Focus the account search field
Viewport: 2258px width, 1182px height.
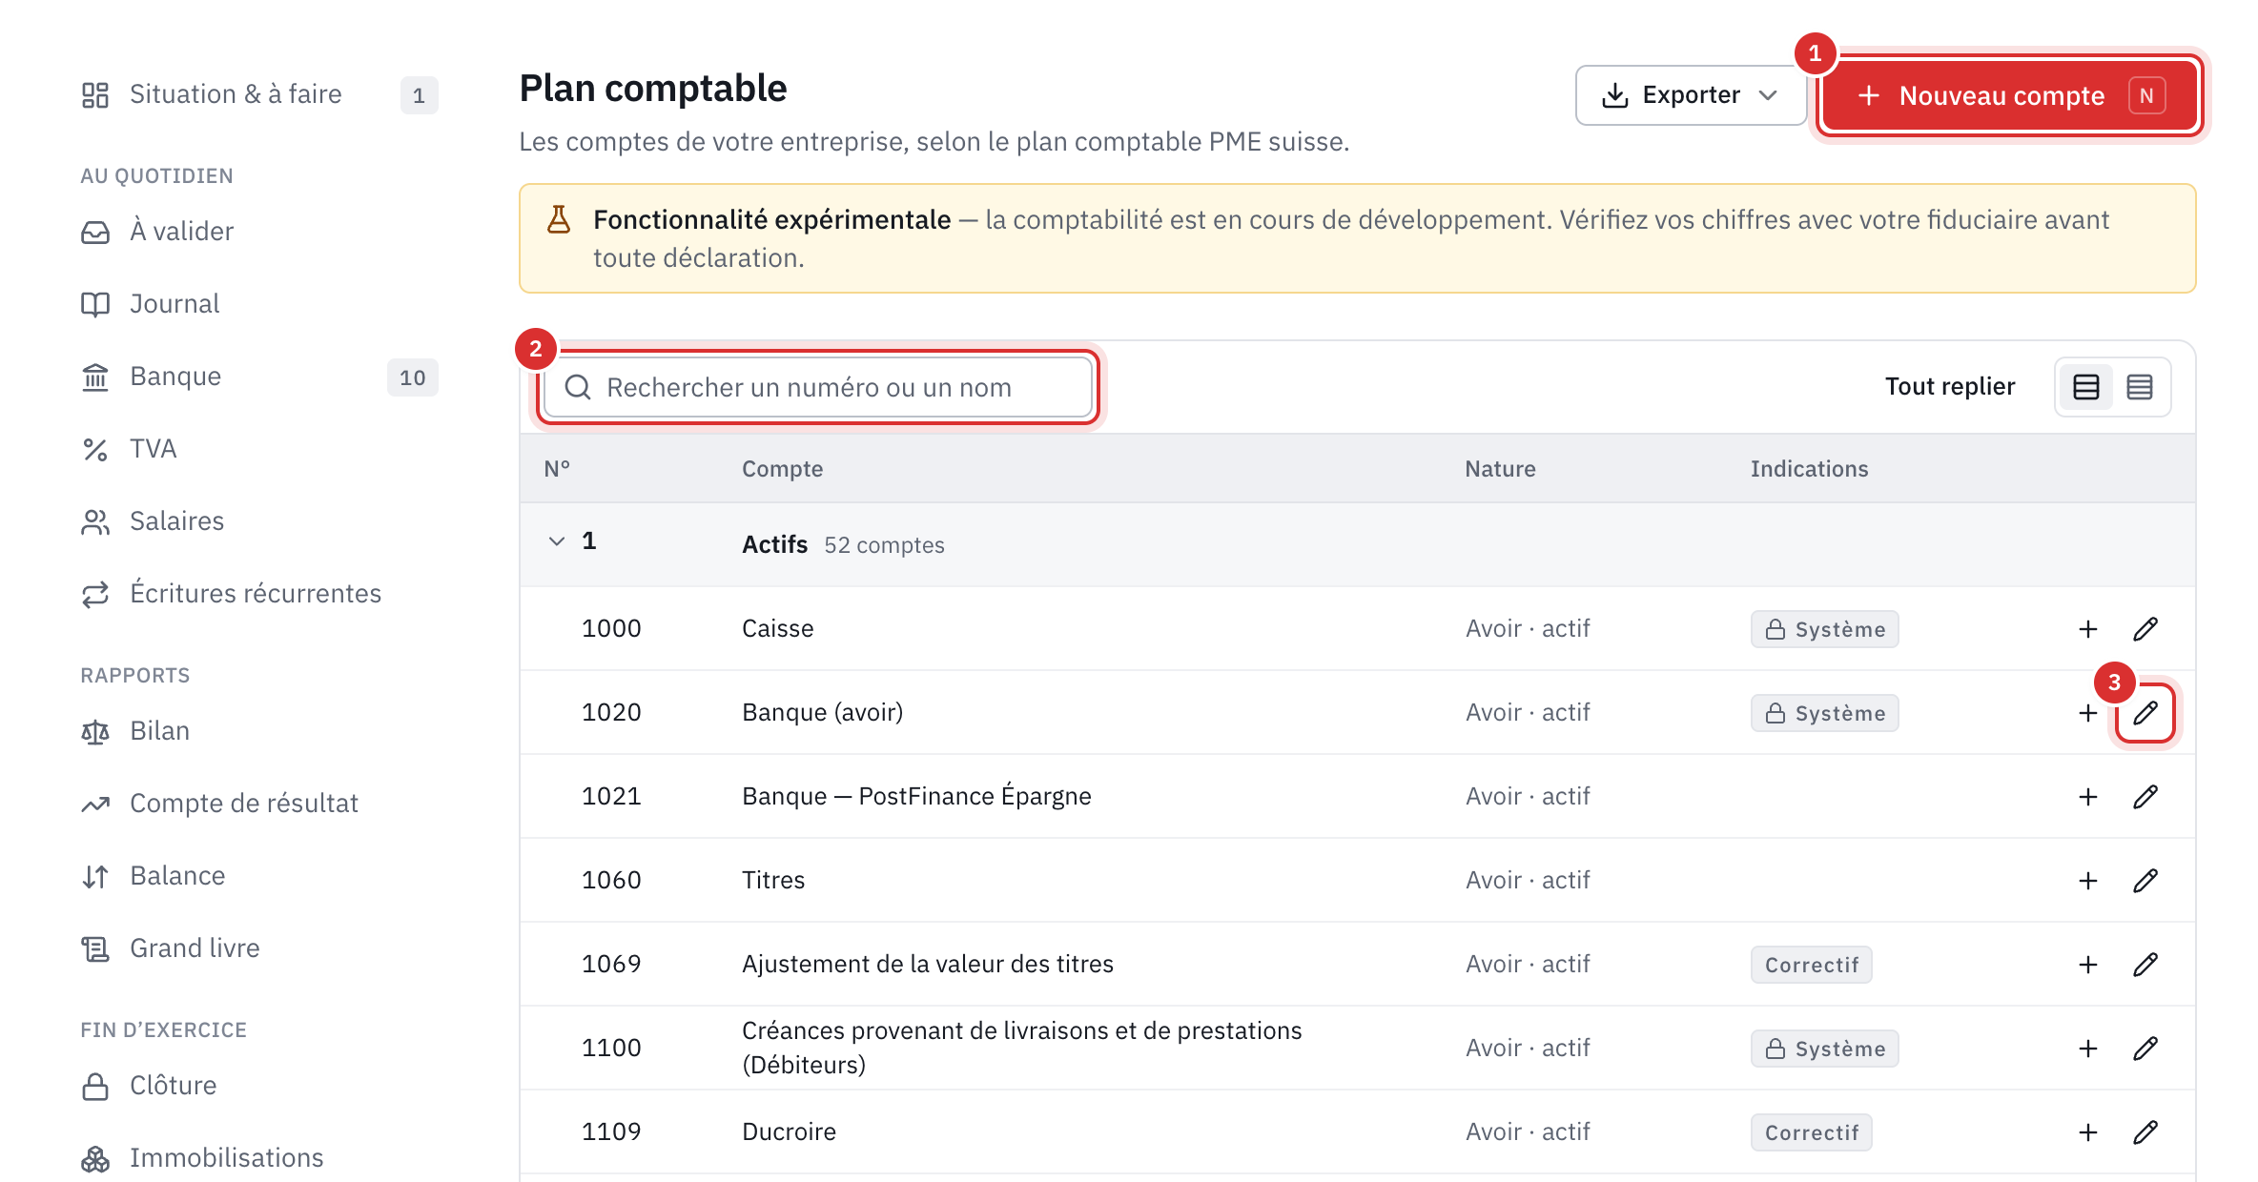[x=818, y=387]
